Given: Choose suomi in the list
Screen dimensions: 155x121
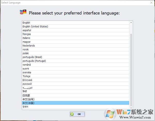Looking at the screenshot, I should (75, 69).
